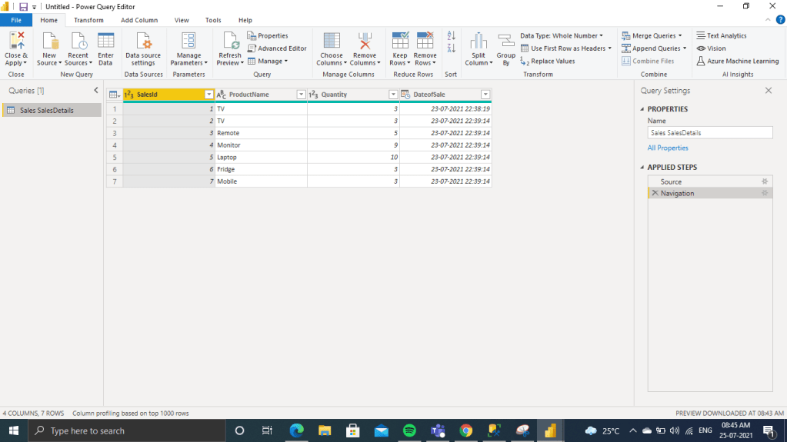
Task: Open the Enter Data tool
Action: point(105,48)
